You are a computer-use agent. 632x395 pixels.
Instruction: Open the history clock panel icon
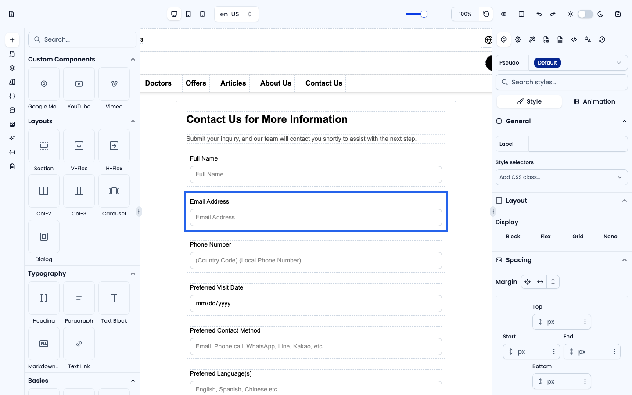point(602,39)
